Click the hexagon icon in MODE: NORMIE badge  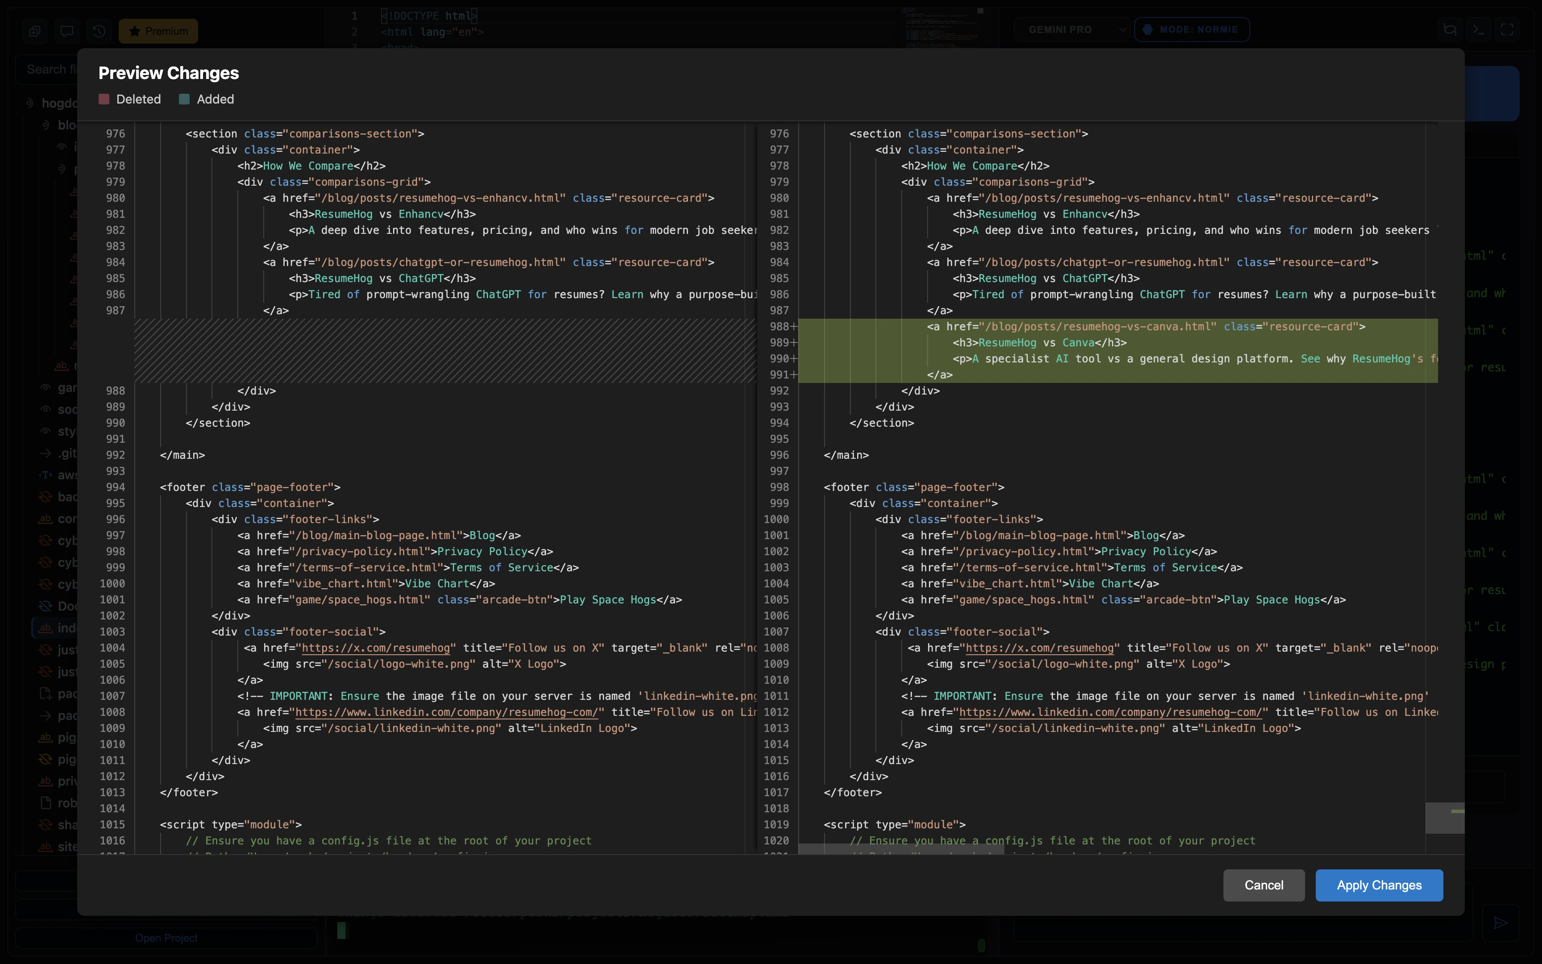(1147, 29)
